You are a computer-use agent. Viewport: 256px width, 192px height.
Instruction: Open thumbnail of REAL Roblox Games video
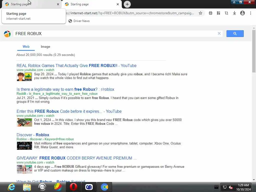[x=24, y=76]
